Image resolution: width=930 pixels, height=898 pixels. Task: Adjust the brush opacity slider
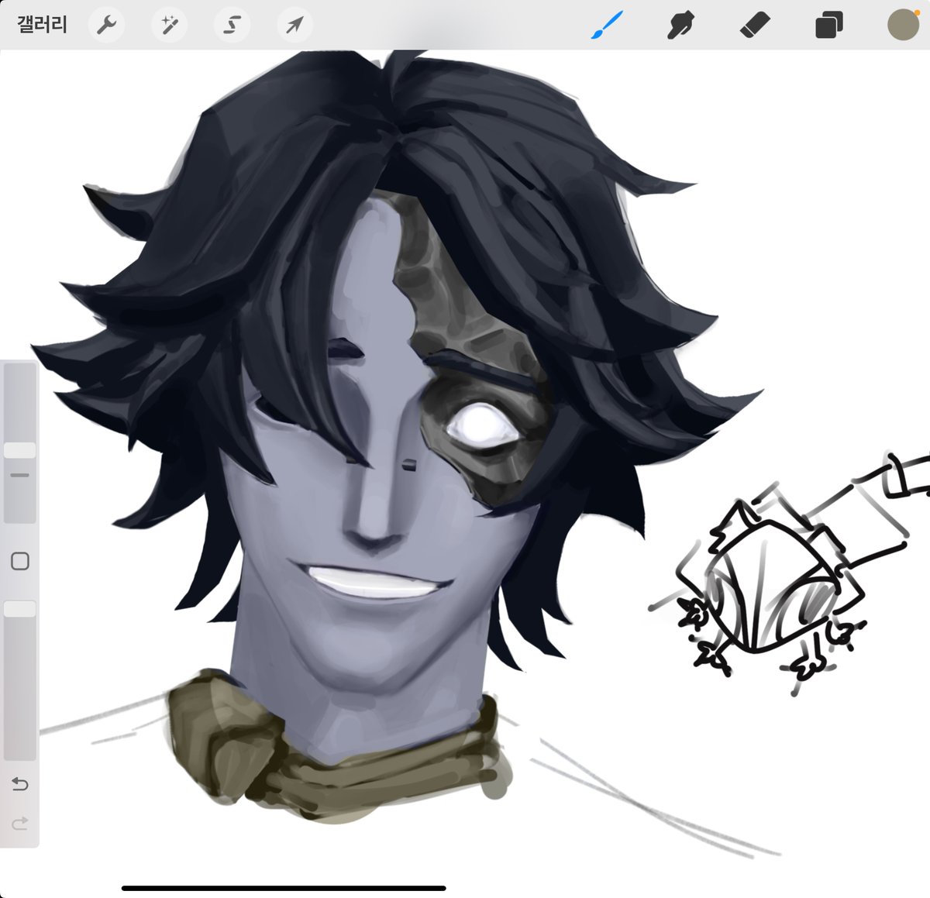tap(19, 612)
